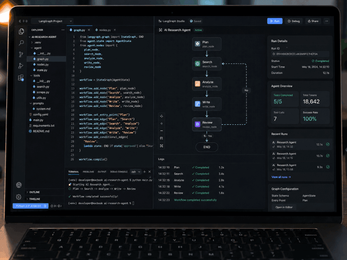Open the Accounts avatar icon
The image size is (347, 260).
19,185
